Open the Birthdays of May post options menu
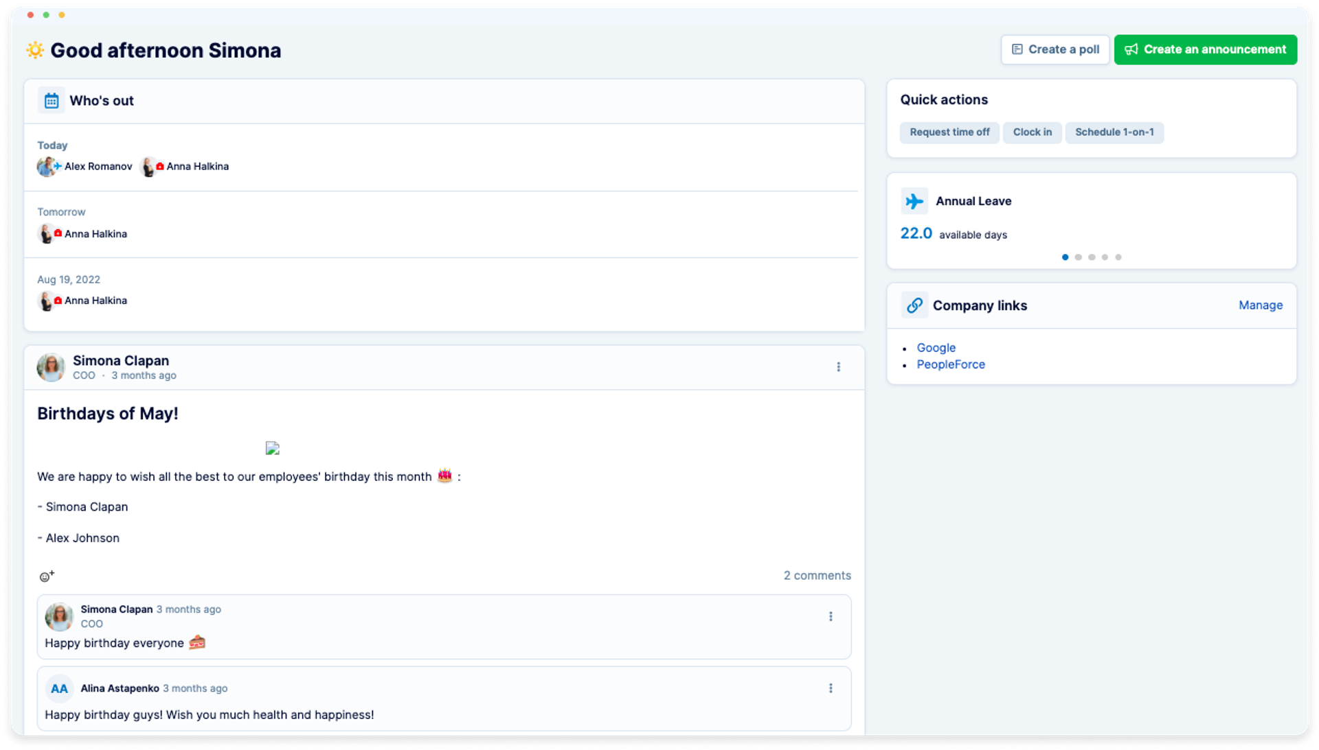Viewport: 1319px width, 750px height. click(x=838, y=367)
